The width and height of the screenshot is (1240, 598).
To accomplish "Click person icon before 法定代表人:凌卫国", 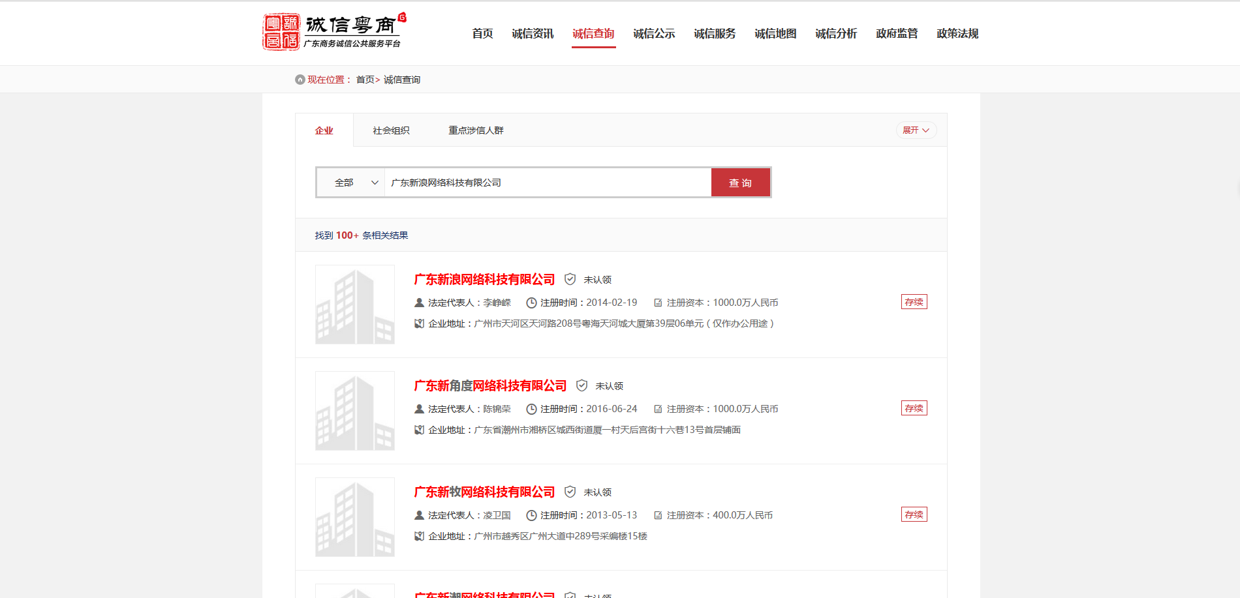I will [420, 515].
